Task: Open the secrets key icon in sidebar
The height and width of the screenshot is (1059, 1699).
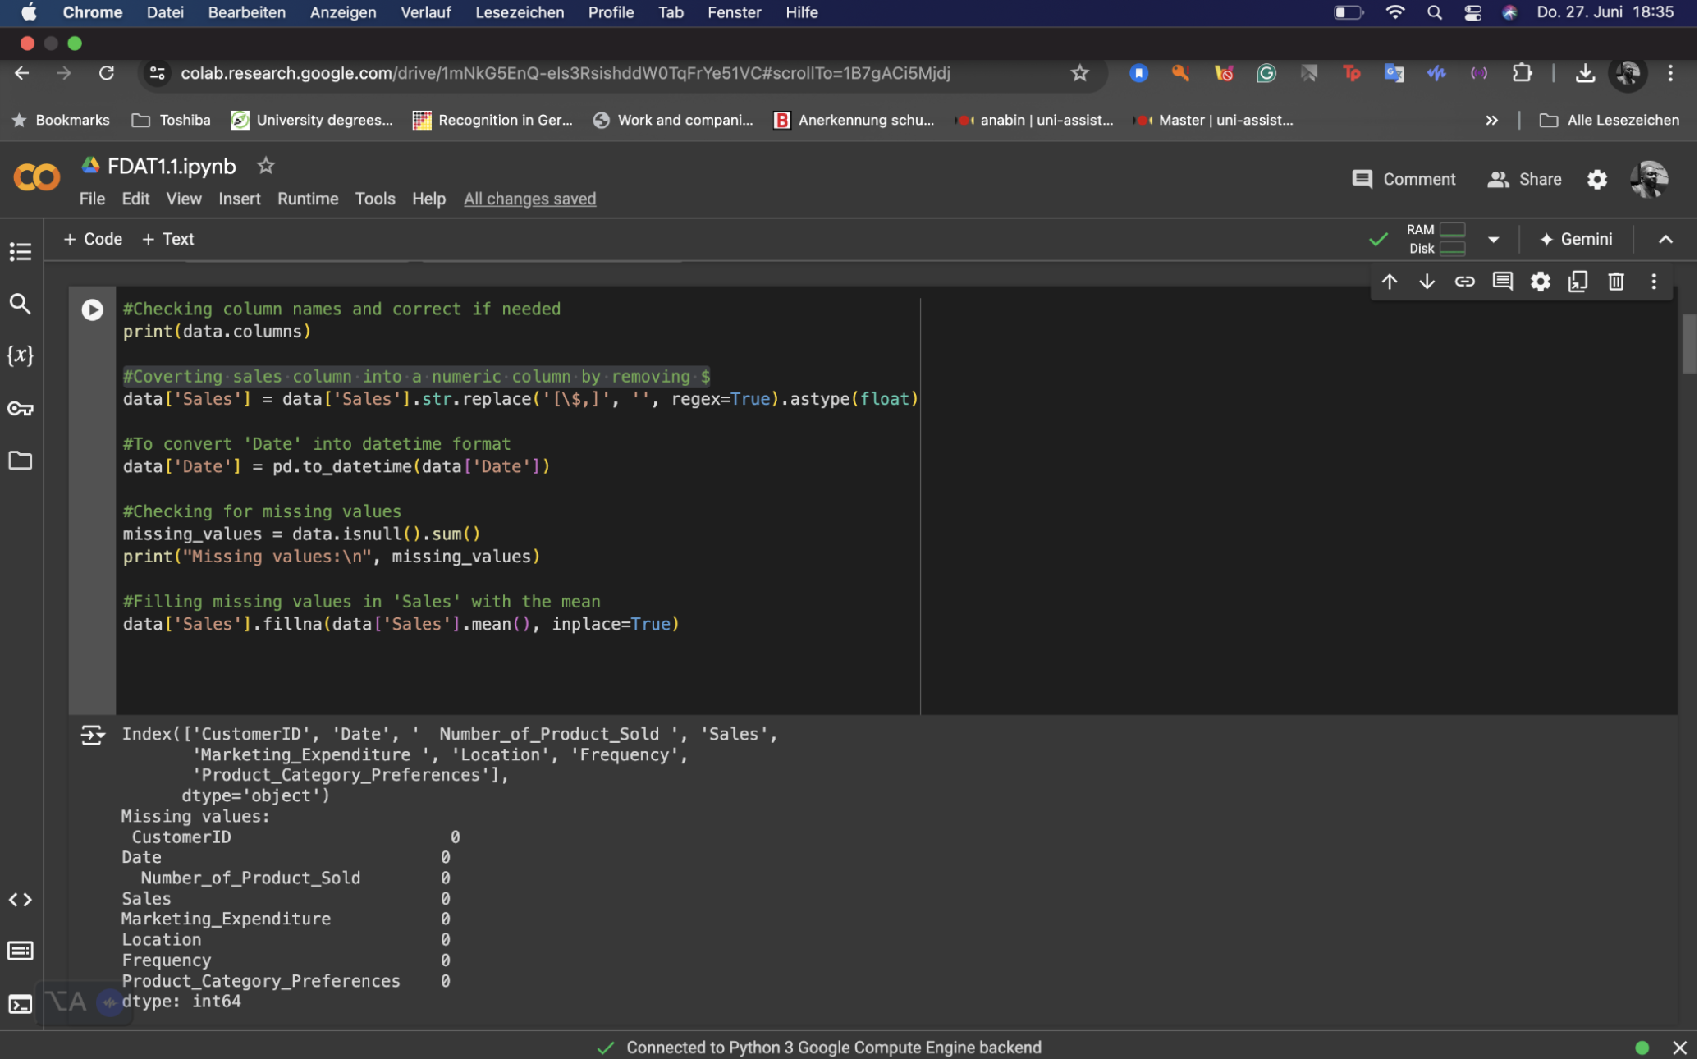Action: click(x=20, y=408)
